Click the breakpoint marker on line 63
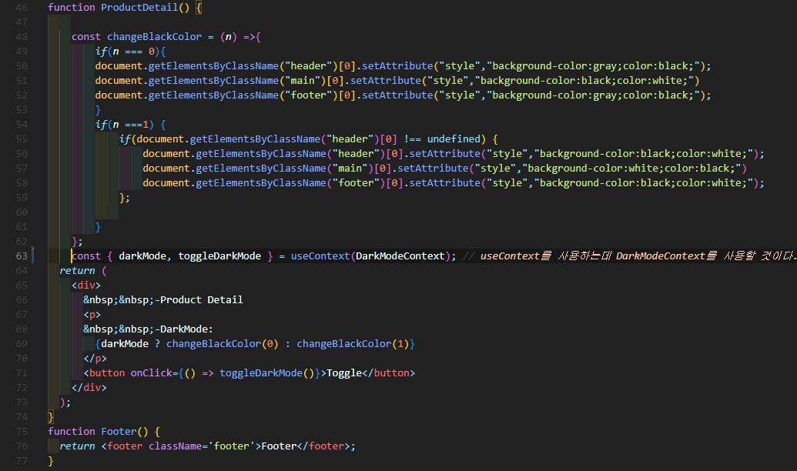This screenshot has width=797, height=471. (x=34, y=256)
